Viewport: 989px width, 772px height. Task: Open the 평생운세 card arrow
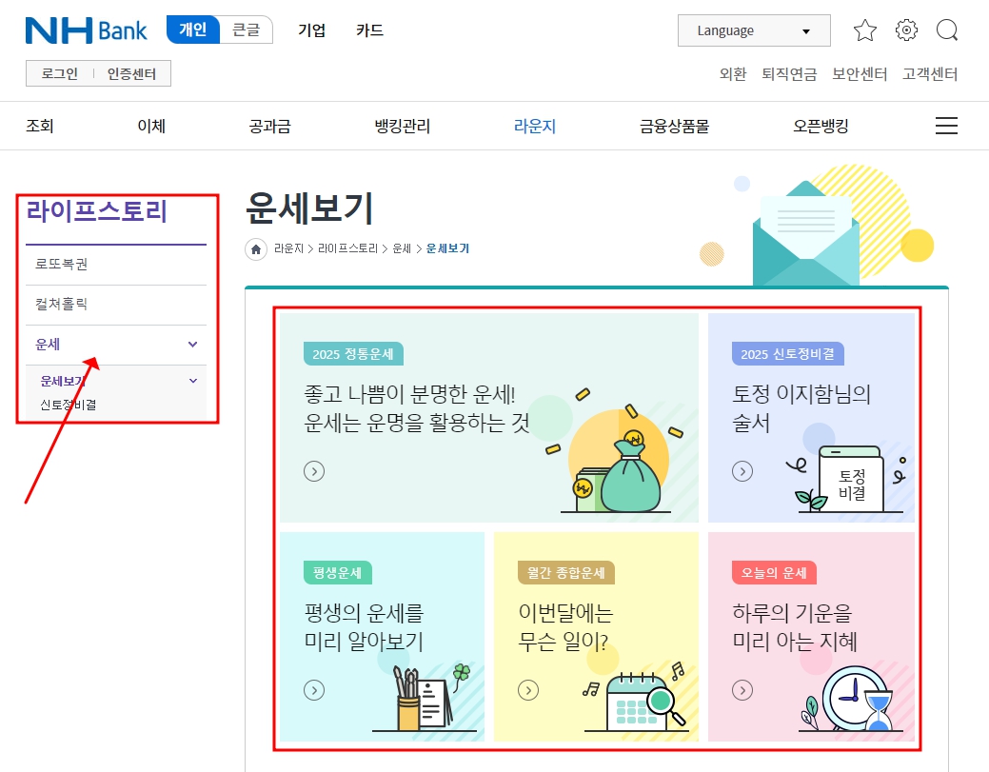tap(314, 690)
